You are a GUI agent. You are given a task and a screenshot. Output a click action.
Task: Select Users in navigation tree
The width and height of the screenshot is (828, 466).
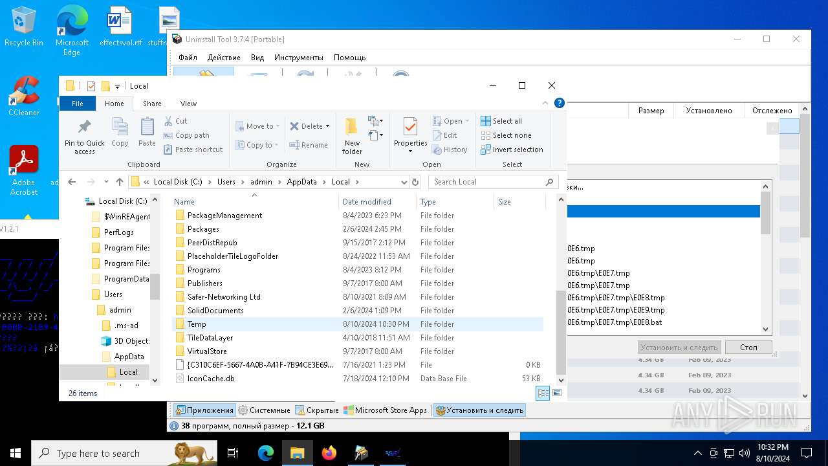(x=113, y=294)
